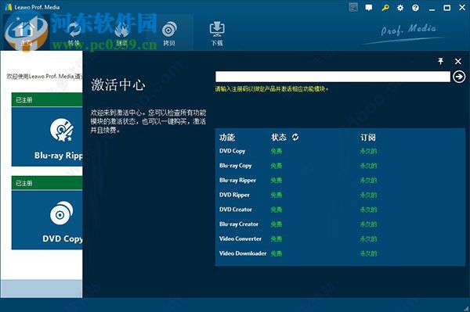Close the Leawo Prof. Media window
The width and height of the screenshot is (470, 312).
462,8
